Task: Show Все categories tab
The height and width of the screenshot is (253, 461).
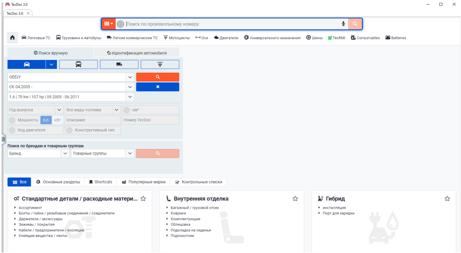Action: (x=19, y=182)
